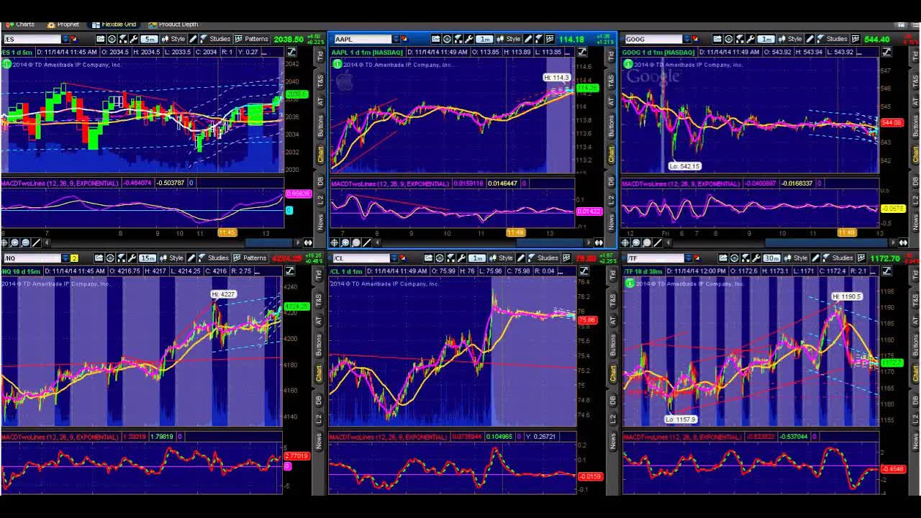The width and height of the screenshot is (921, 518).
Task: Edit the AAPL symbol input field
Action: 363,39
